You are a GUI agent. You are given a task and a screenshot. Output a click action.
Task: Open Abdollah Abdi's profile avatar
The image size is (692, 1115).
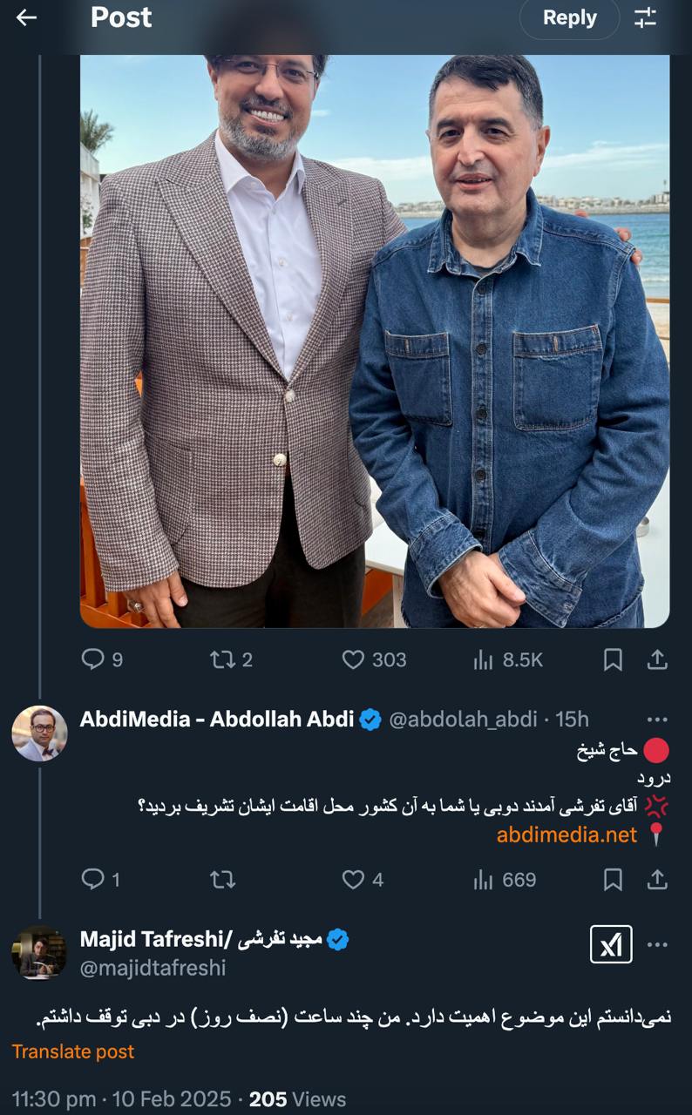coord(39,733)
